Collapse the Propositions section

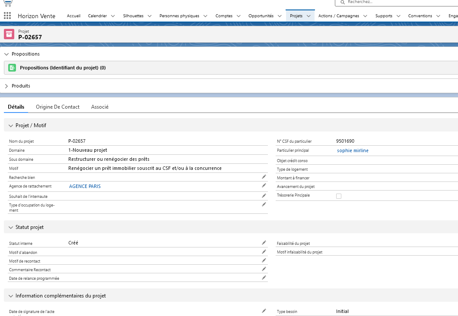point(6,54)
